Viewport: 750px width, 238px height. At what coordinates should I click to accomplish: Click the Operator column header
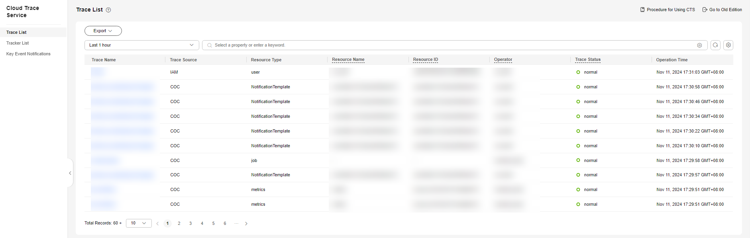coord(503,60)
